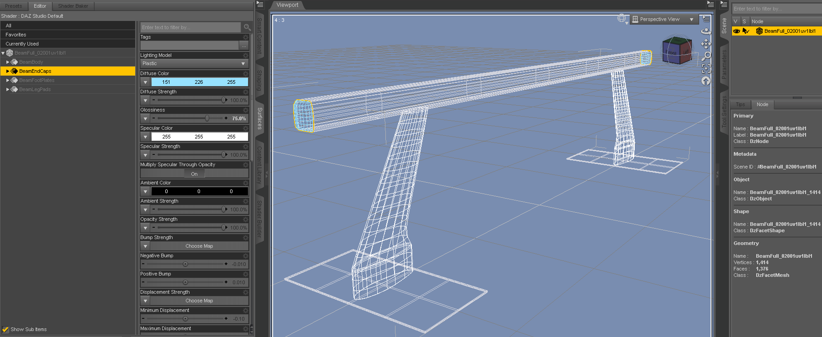Click the Glossiness gear icon
The width and height of the screenshot is (822, 337).
(x=246, y=110)
